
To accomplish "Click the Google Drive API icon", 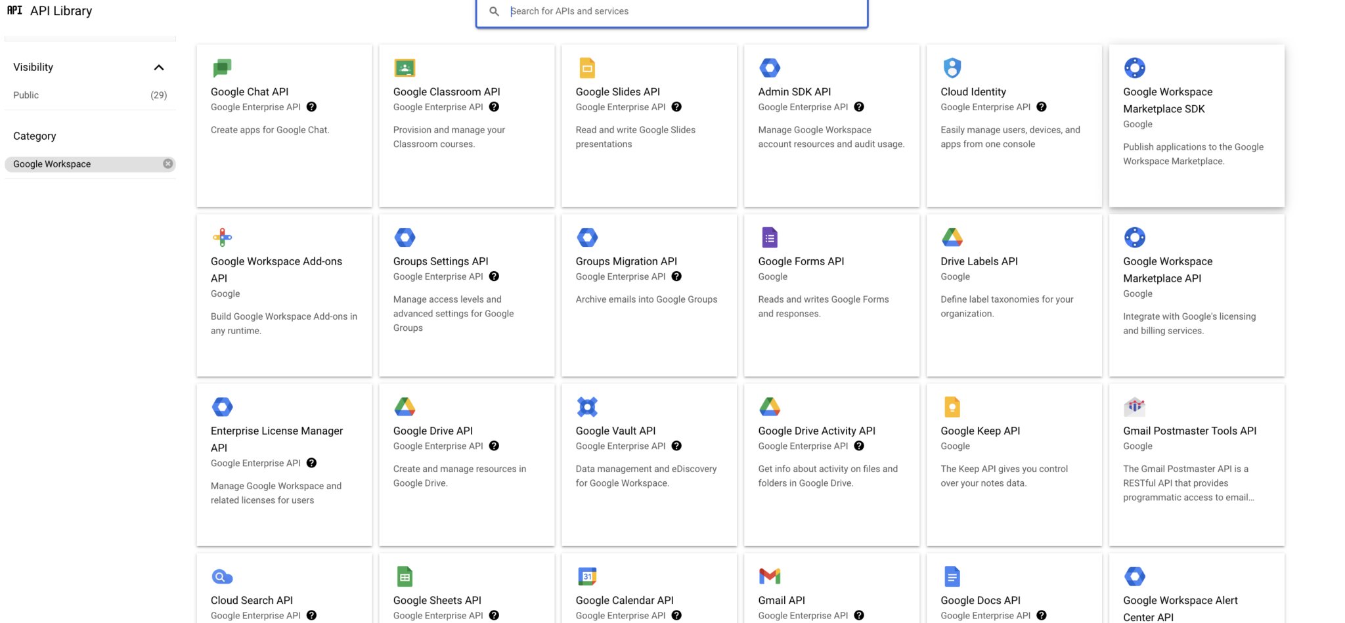I will click(x=405, y=407).
